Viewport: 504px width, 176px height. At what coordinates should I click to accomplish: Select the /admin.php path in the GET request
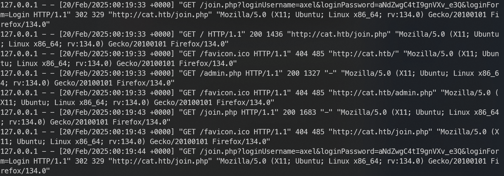(220, 73)
